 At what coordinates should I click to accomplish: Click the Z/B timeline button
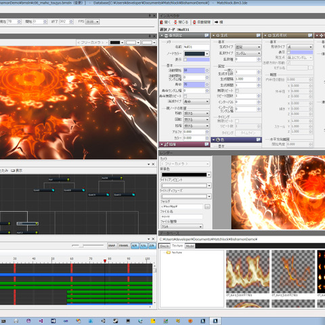point(152,246)
